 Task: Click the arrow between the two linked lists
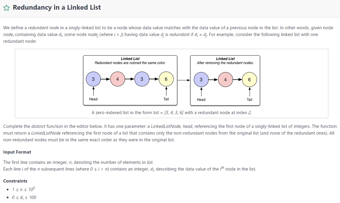183,80
